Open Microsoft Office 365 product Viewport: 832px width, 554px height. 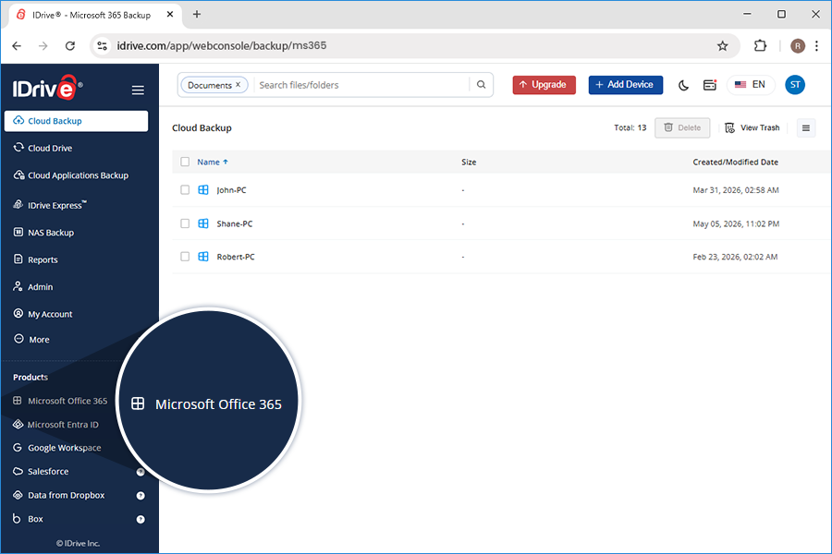click(x=60, y=401)
